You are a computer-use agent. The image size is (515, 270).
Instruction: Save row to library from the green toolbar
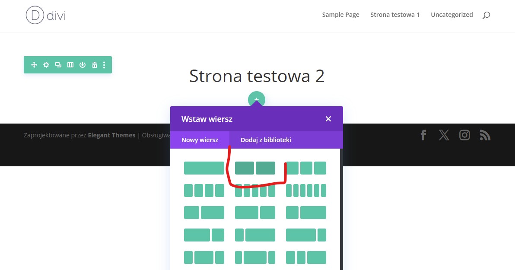tap(82, 65)
